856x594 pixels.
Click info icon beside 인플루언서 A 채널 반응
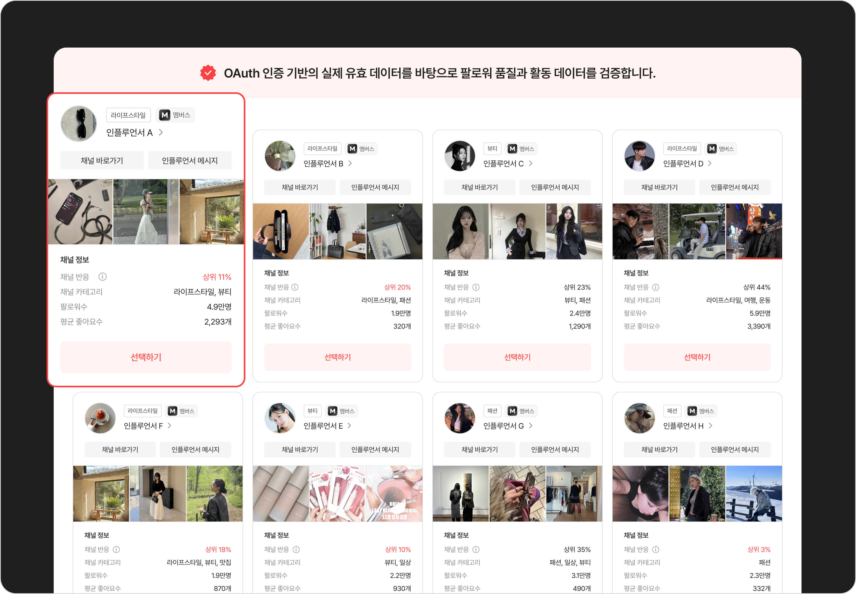[x=102, y=277]
